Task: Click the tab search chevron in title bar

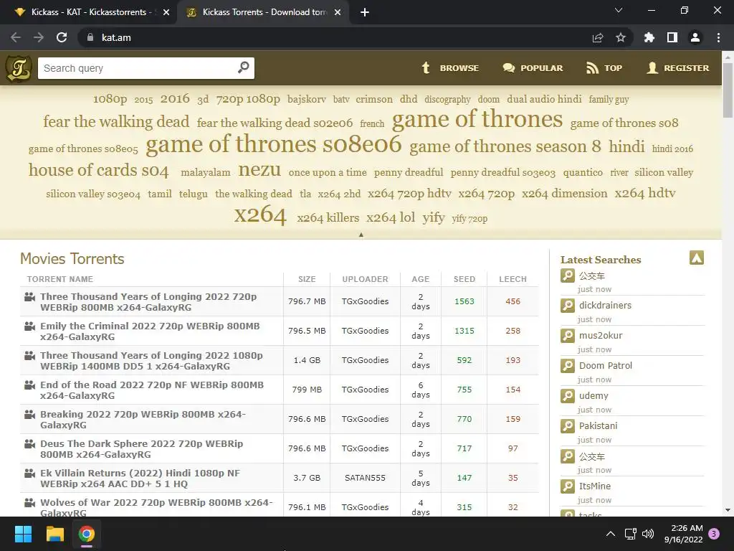Action: (x=619, y=10)
